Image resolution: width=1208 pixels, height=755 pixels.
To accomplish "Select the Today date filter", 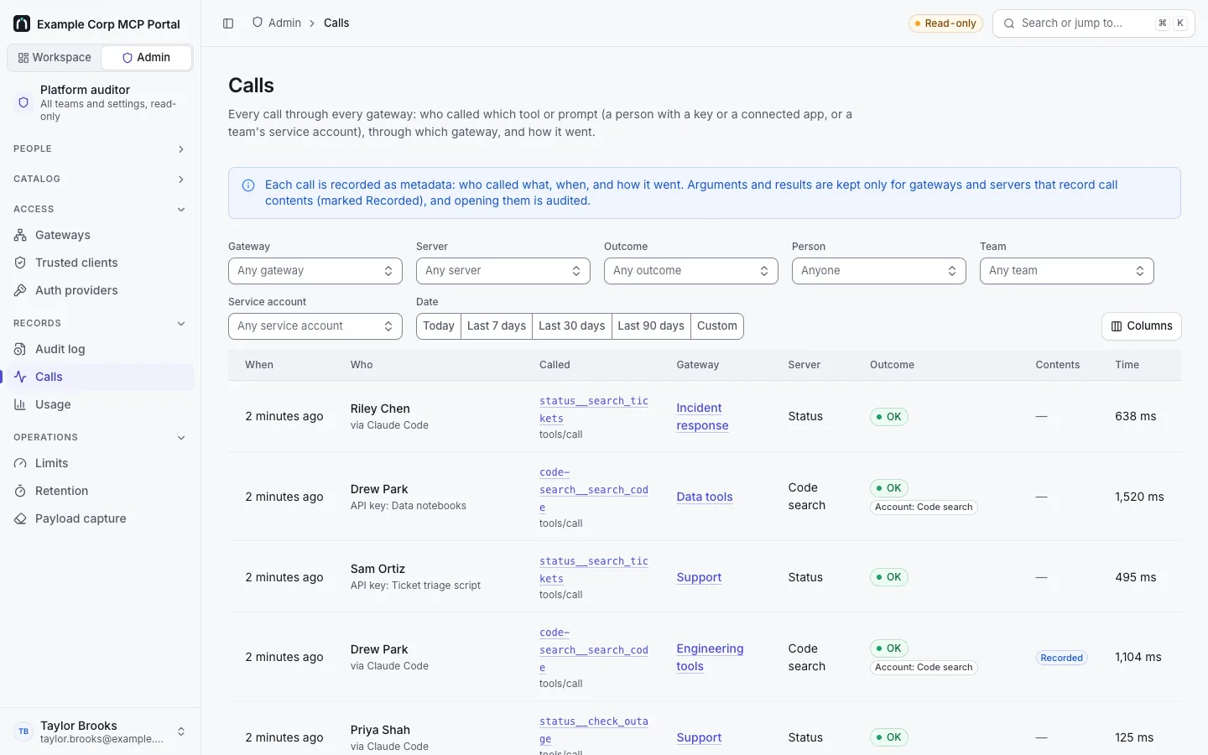I will [439, 325].
